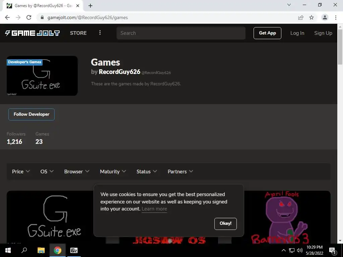Open Chrome profile avatar
The image size is (343, 257).
[325, 17]
